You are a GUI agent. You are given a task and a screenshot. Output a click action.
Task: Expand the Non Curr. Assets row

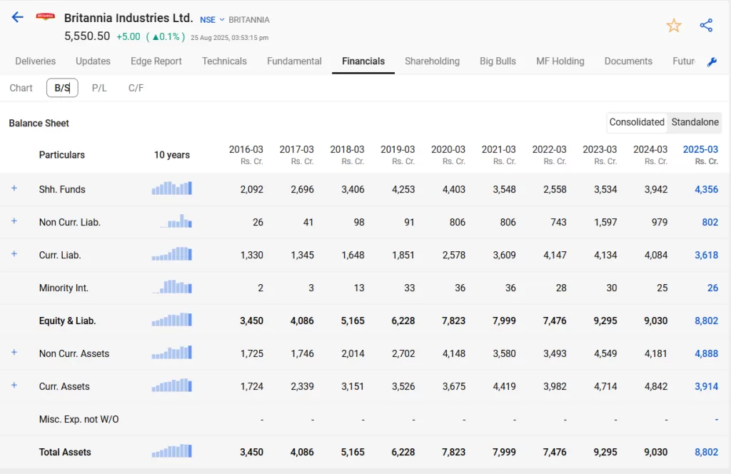(x=14, y=353)
